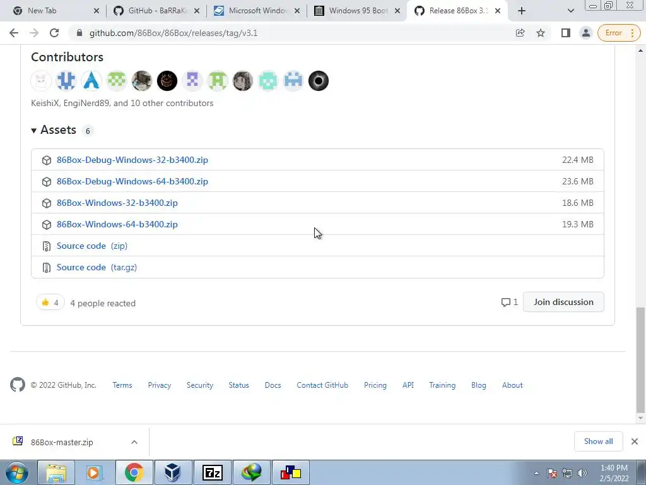Click the Error update button

click(x=619, y=33)
